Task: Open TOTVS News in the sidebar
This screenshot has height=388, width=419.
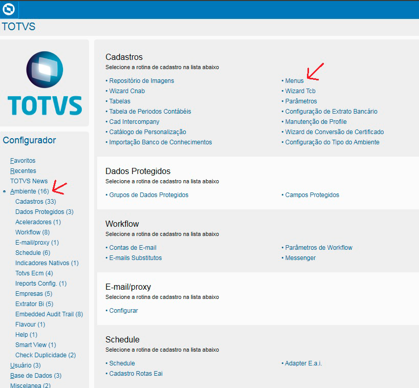Action: tap(29, 181)
